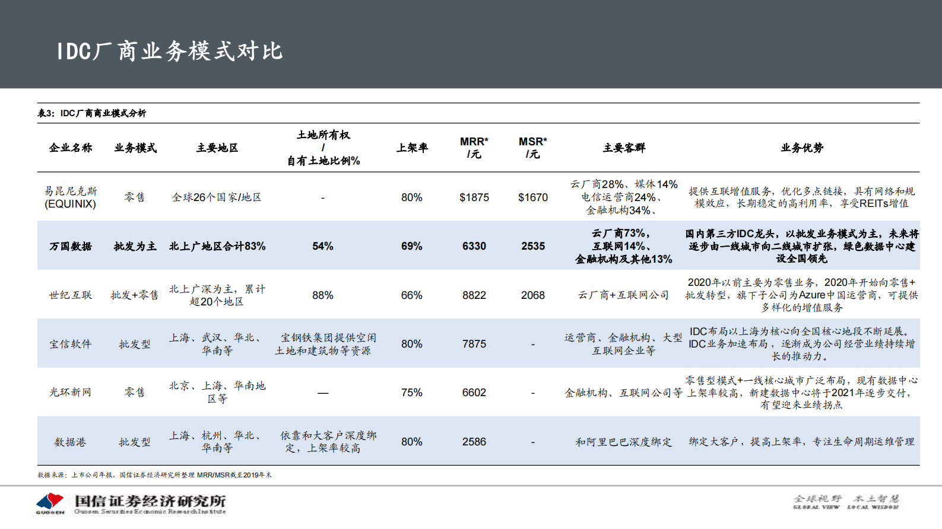Click Equinix MRR value '$1875'
The height and width of the screenshot is (529, 942).
click(474, 197)
